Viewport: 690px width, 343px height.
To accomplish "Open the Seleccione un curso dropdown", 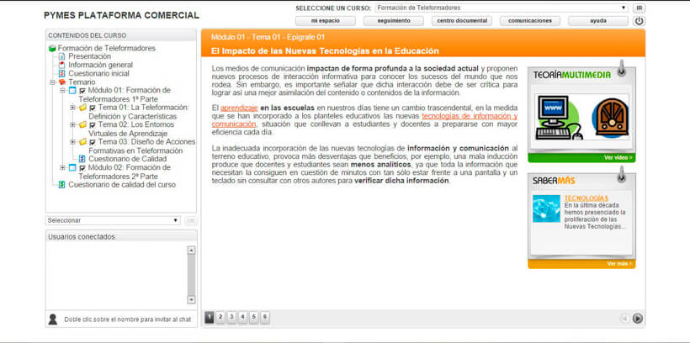I will [502, 8].
